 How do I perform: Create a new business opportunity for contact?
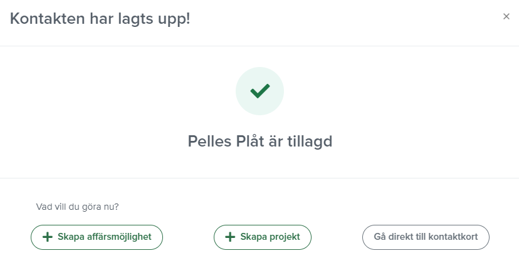click(97, 237)
